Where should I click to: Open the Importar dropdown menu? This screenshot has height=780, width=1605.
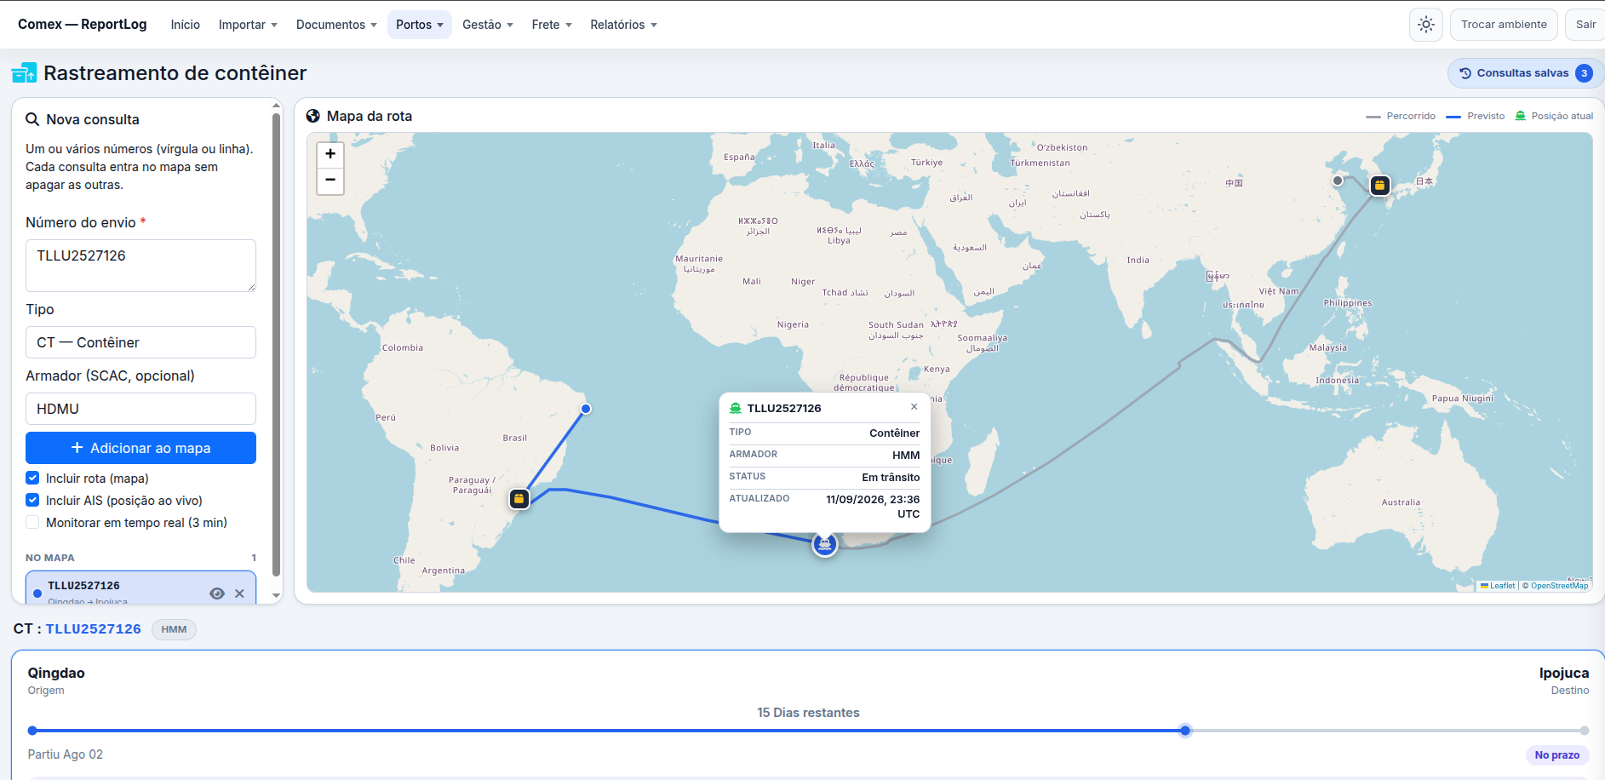pos(248,25)
